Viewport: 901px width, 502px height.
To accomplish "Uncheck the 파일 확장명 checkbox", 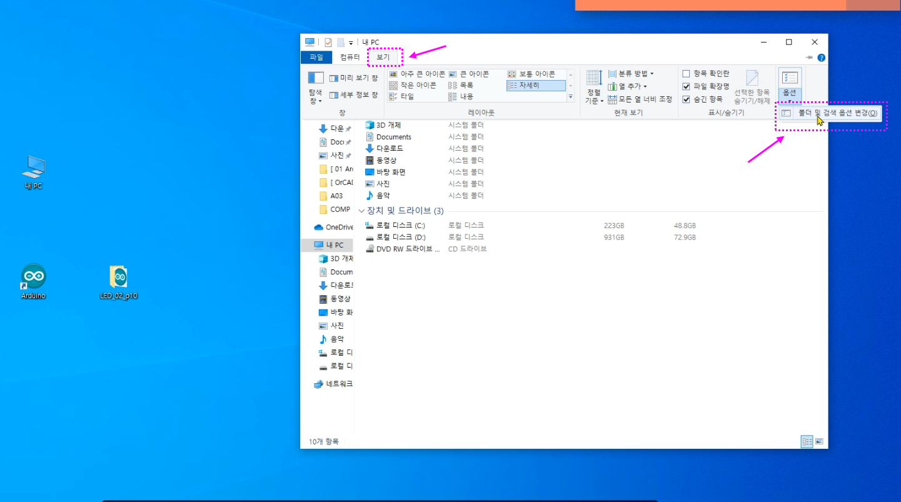I will click(686, 86).
